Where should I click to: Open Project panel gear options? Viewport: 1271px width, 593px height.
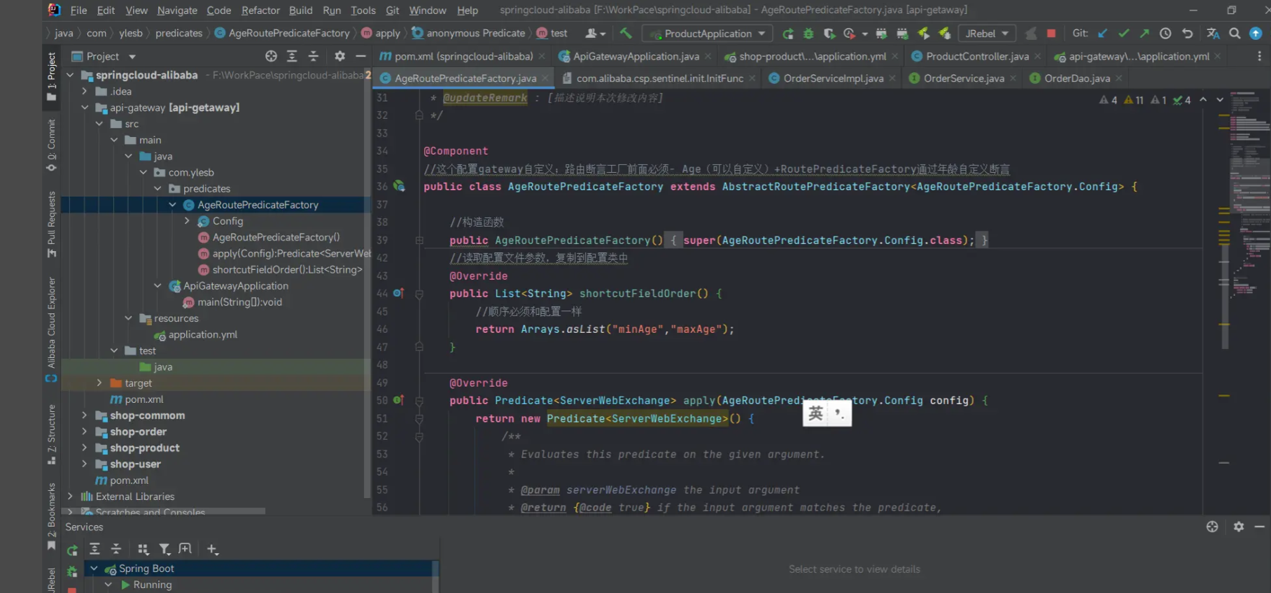coord(339,56)
